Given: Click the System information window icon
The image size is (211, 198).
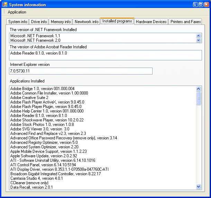Looking at the screenshot, I should tap(5, 5).
